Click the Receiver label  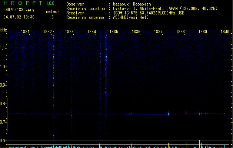pos(75,13)
